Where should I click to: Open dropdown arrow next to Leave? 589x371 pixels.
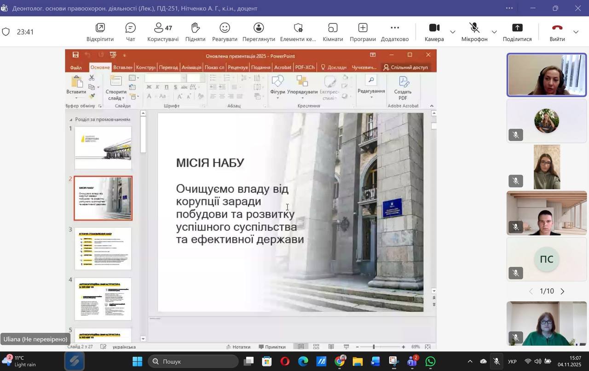point(576,32)
